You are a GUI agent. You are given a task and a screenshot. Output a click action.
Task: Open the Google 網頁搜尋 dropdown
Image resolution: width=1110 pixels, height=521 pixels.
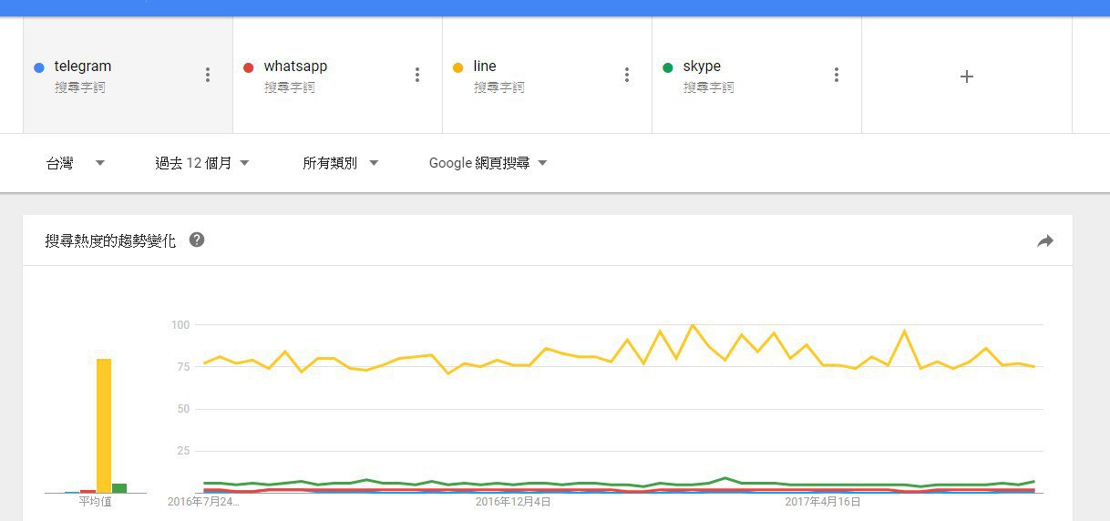pos(488,163)
